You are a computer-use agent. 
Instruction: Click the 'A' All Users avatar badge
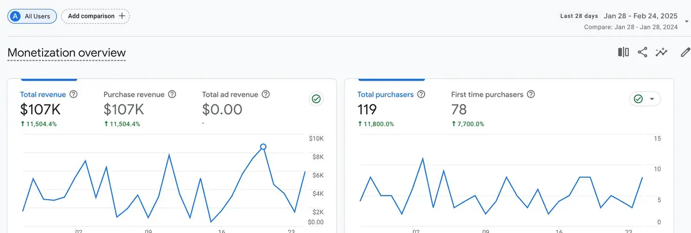coord(16,16)
